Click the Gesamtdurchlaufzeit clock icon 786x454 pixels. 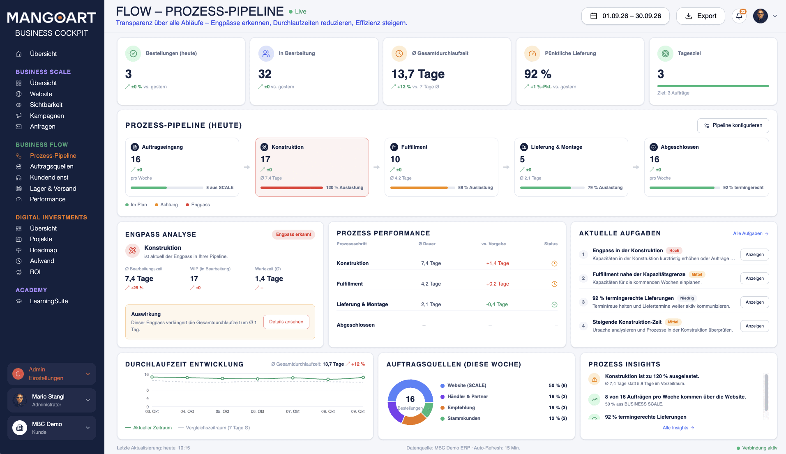click(399, 53)
